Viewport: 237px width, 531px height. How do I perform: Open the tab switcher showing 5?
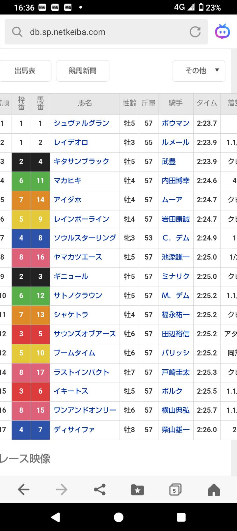(175, 490)
